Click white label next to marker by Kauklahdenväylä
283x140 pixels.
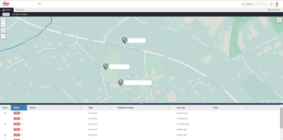[137, 40]
